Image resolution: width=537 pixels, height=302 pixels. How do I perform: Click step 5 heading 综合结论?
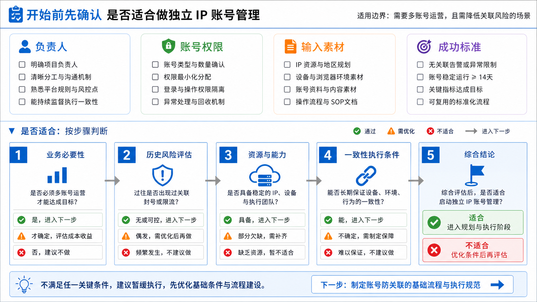(480, 154)
